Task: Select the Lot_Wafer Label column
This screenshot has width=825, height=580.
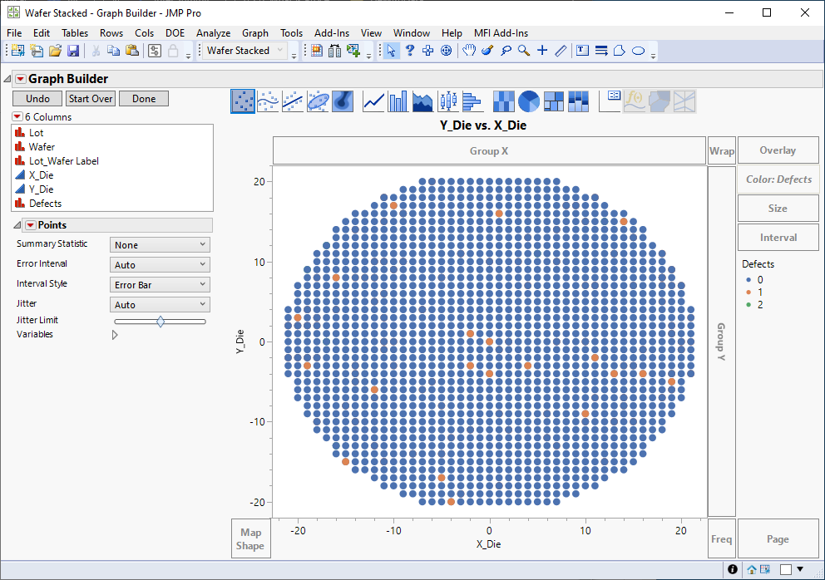Action: point(64,161)
